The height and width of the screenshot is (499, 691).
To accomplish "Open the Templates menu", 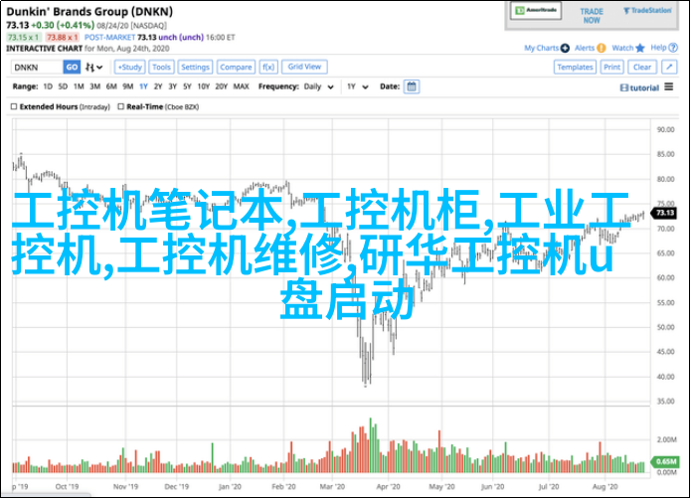I will (575, 67).
